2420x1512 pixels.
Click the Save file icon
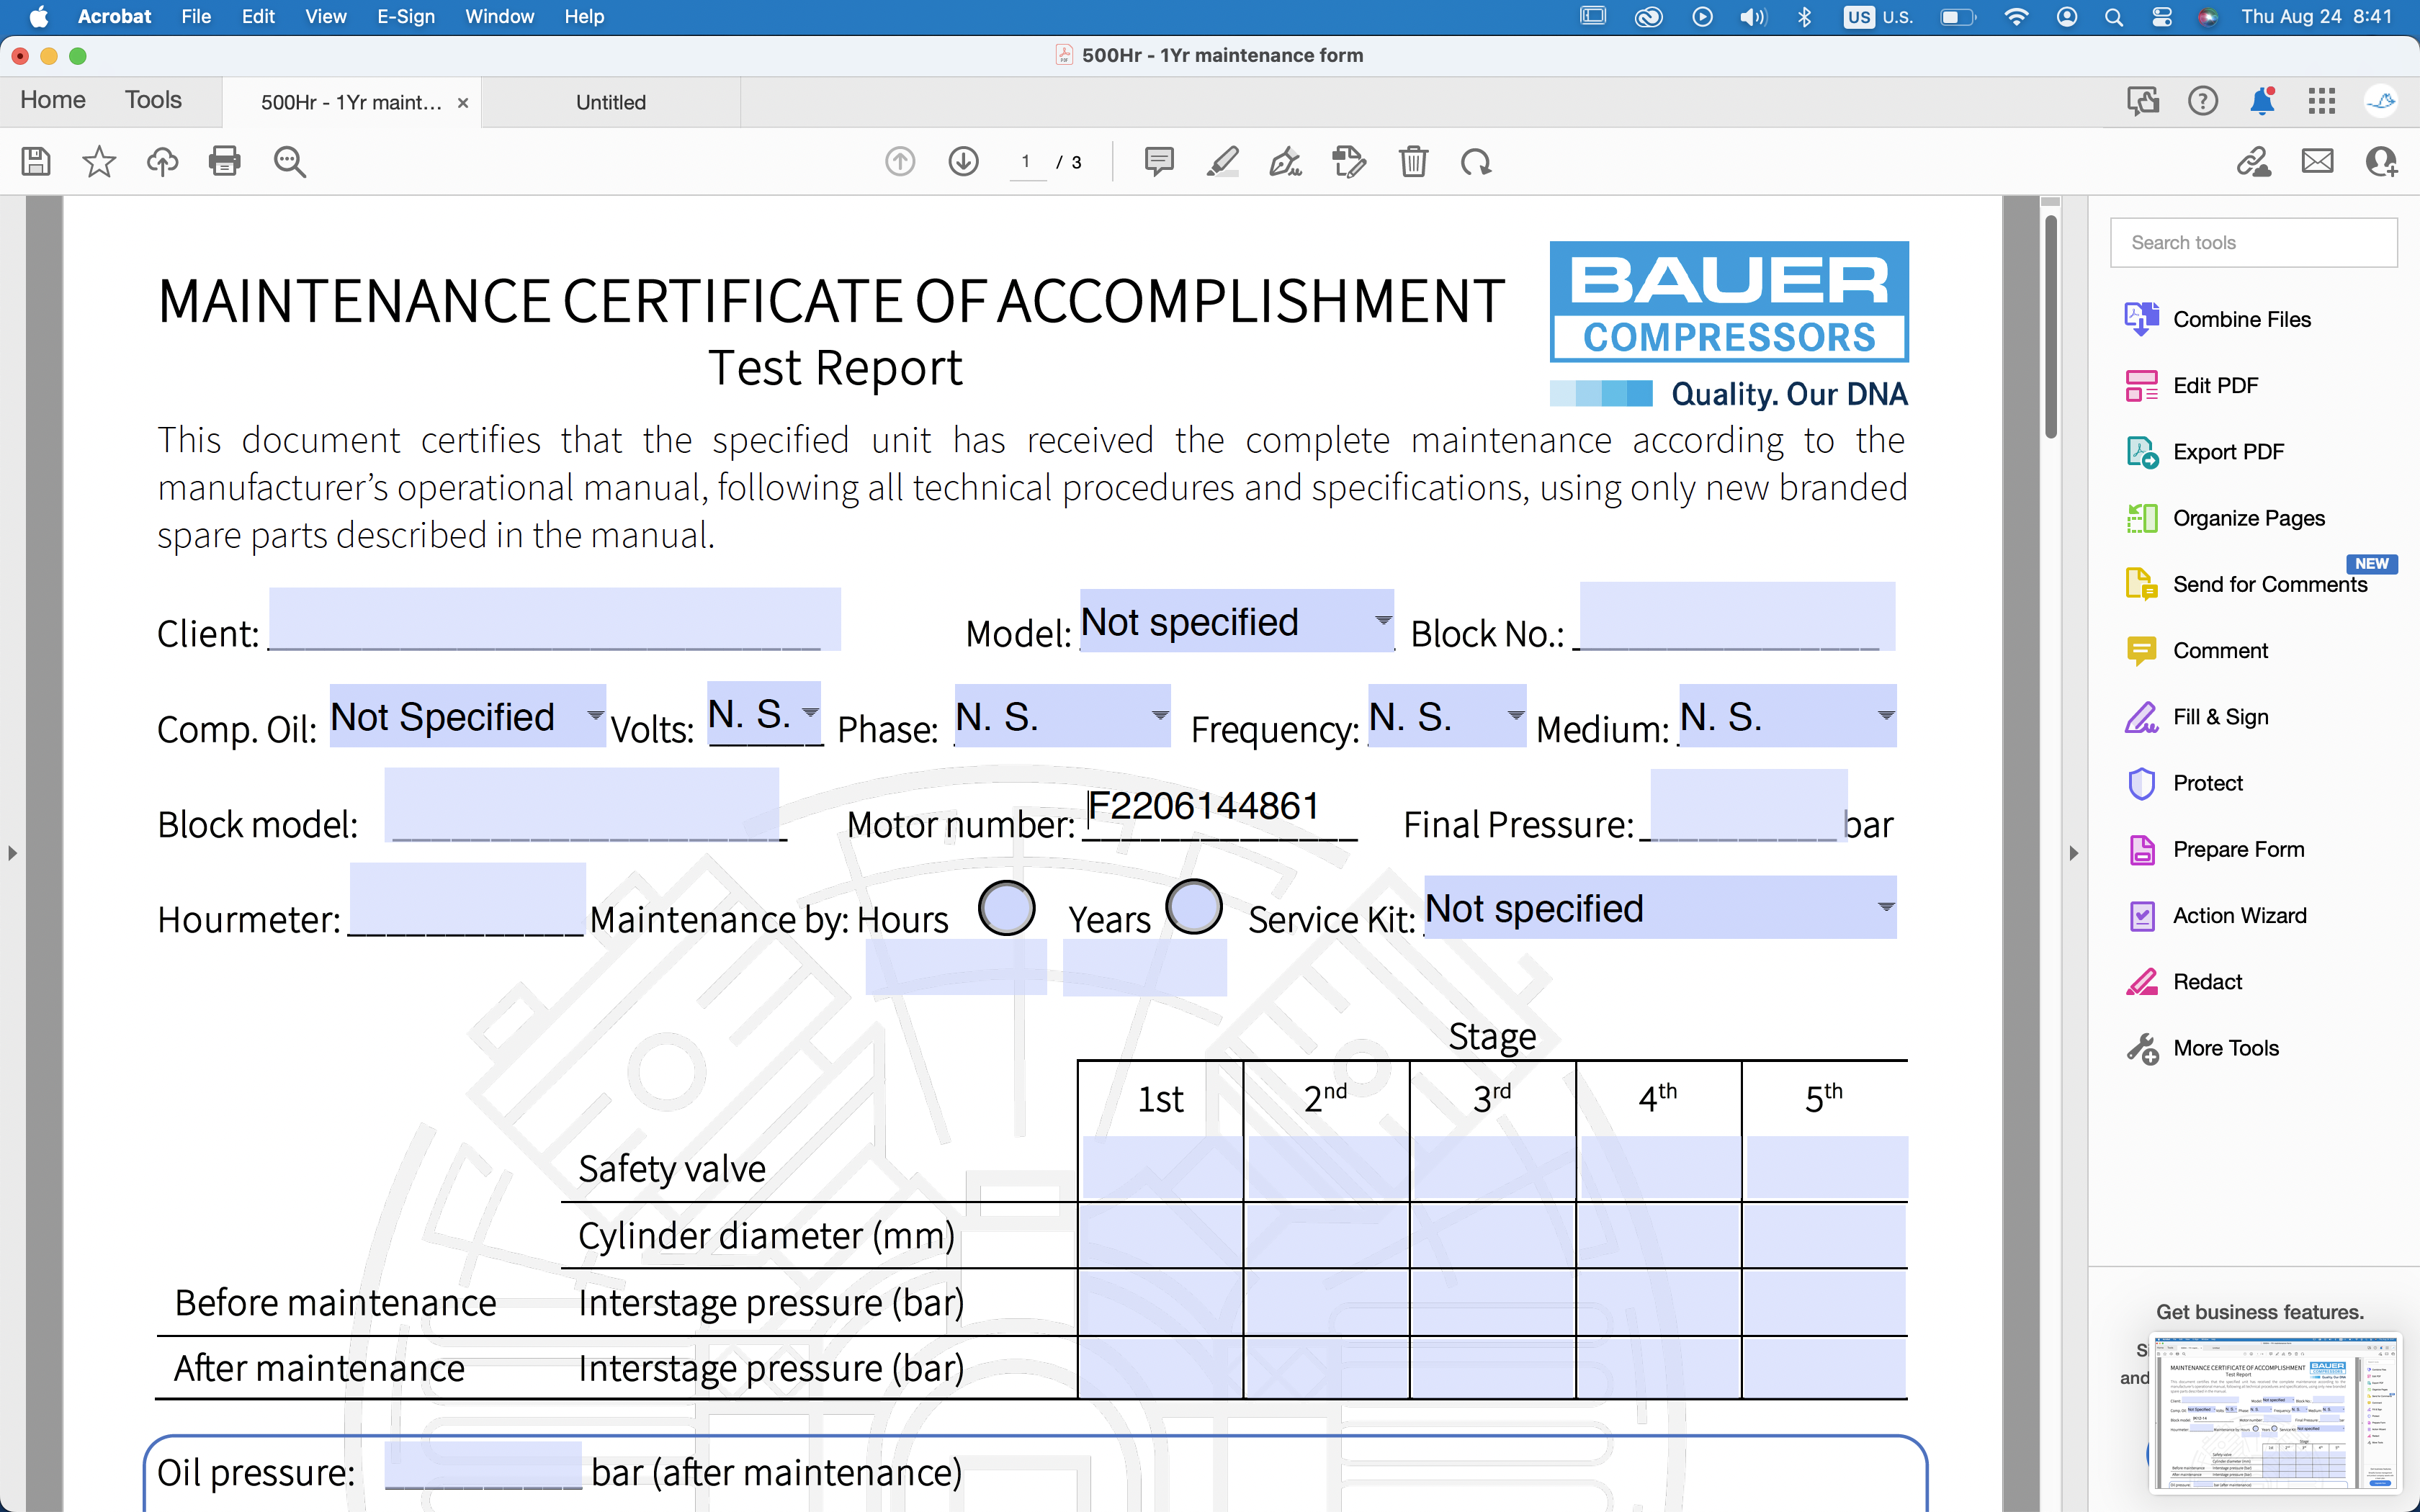[x=36, y=161]
